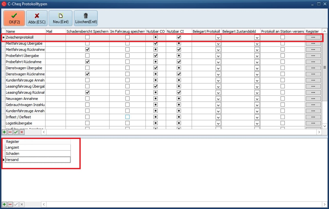Screen dimensions: 329x209
Task: Remove row with upper grid red minus icon
Action: [x=10, y=132]
